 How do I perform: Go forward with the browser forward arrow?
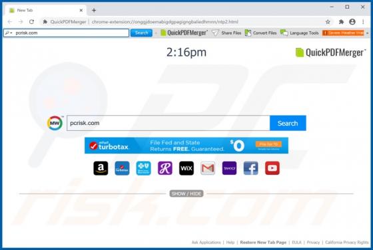pos(21,22)
